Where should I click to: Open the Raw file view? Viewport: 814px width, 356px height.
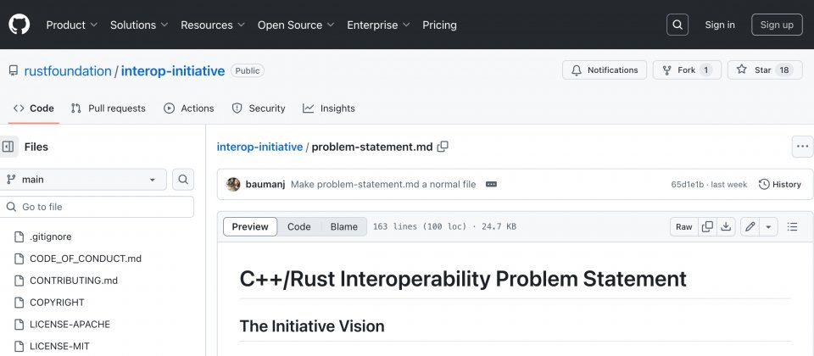click(x=683, y=227)
